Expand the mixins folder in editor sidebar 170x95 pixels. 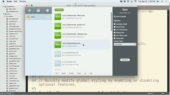click(x=5, y=16)
